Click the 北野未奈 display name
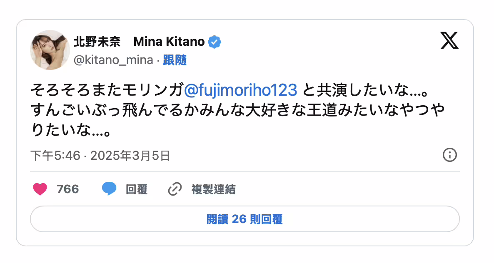494x263 pixels. point(97,42)
